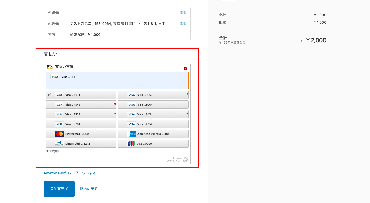Click the 配送先 row label

pyautogui.click(x=53, y=24)
